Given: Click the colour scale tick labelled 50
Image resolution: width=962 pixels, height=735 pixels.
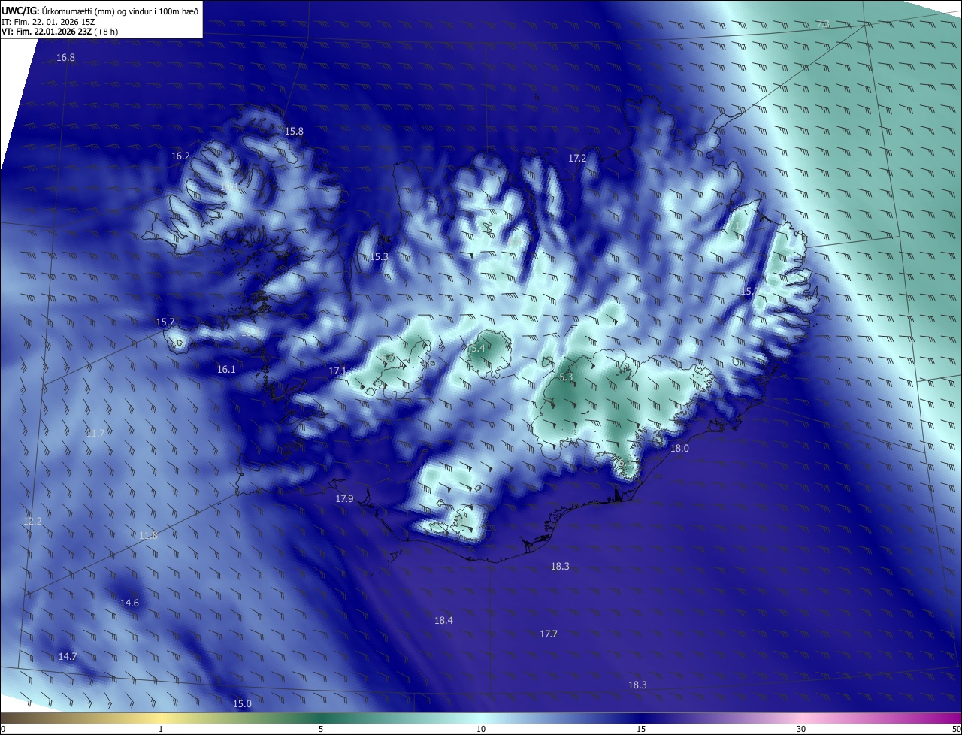Looking at the screenshot, I should (956, 730).
